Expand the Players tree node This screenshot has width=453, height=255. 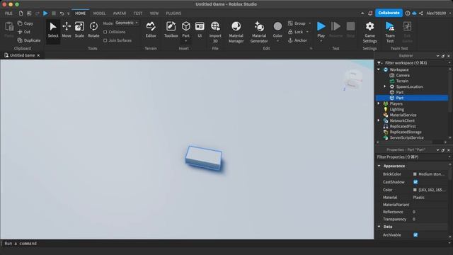[x=379, y=103]
